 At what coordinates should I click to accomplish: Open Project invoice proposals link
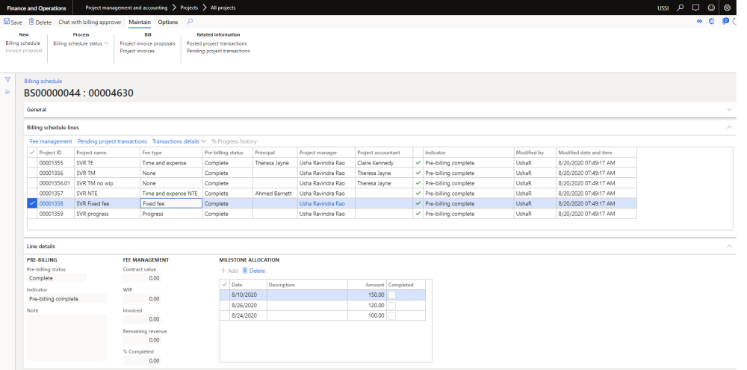(148, 43)
